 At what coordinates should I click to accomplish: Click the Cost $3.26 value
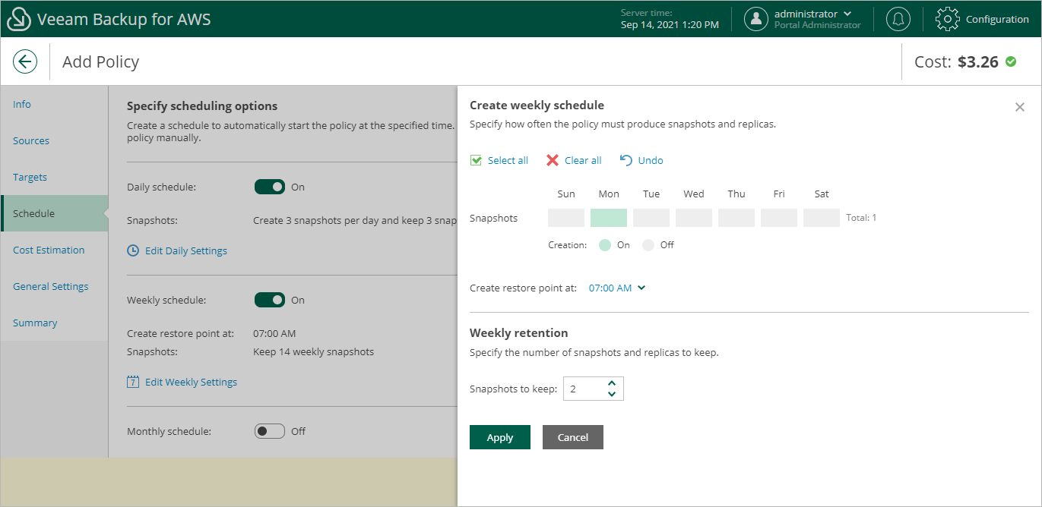(977, 62)
